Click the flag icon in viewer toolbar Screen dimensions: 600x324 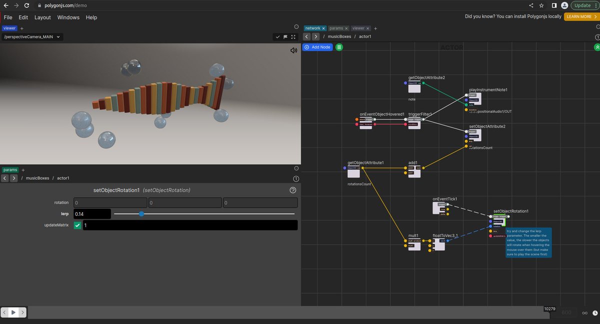click(x=285, y=37)
